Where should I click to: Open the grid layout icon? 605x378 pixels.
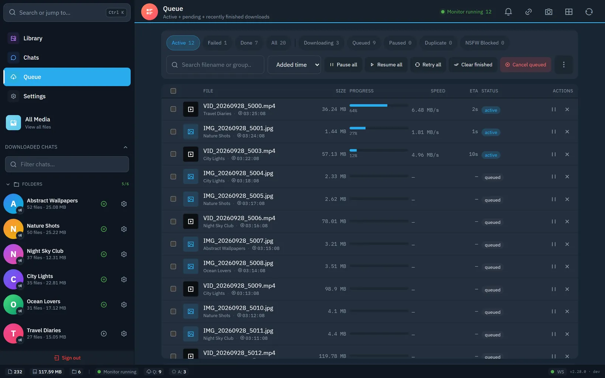pyautogui.click(x=569, y=12)
